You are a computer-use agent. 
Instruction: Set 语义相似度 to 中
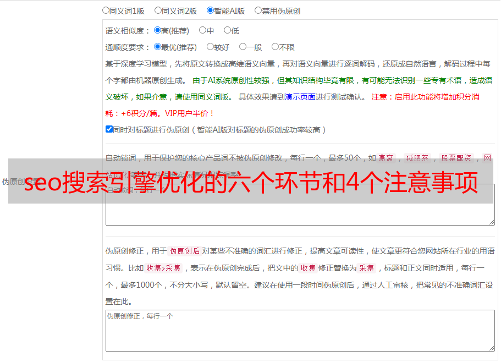coord(202,30)
